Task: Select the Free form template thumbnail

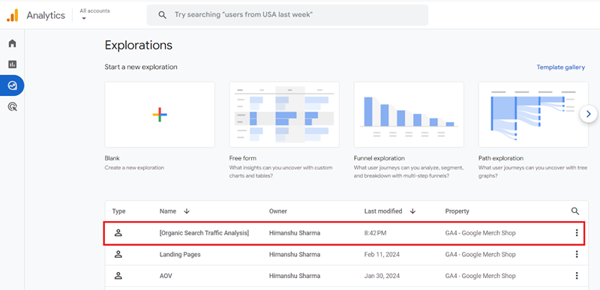Action: click(284, 115)
